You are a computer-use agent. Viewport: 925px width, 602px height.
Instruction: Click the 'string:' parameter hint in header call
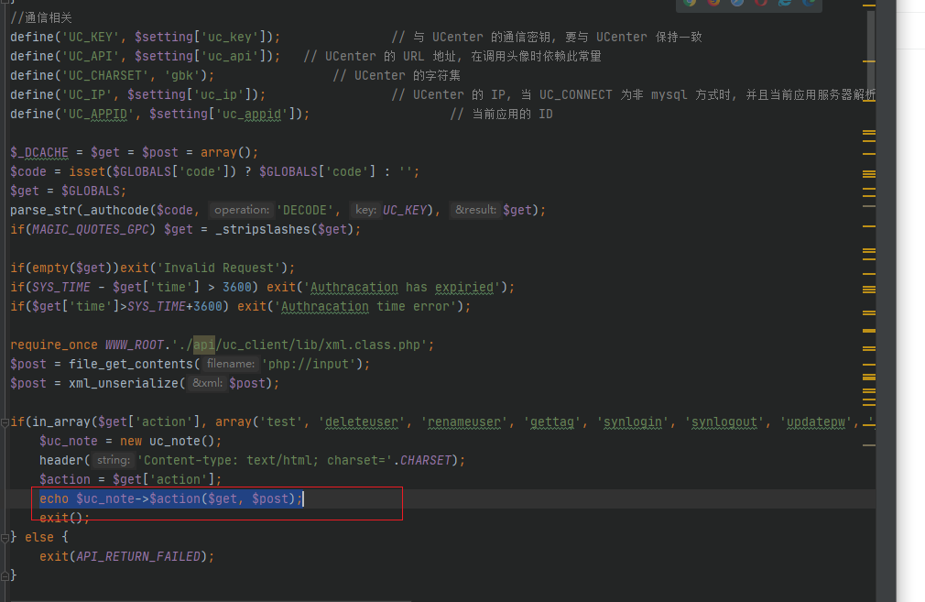pyautogui.click(x=114, y=460)
